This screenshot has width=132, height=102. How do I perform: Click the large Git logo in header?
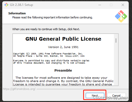point(121,16)
